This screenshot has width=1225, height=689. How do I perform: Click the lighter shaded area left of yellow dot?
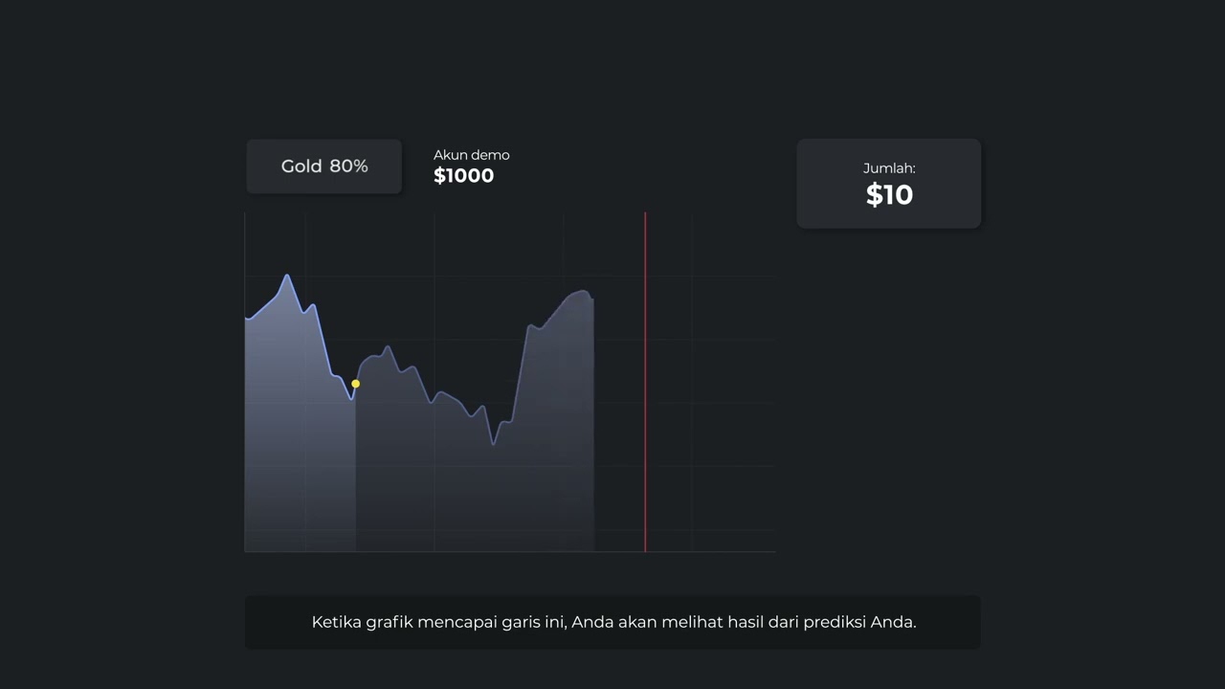click(x=299, y=450)
